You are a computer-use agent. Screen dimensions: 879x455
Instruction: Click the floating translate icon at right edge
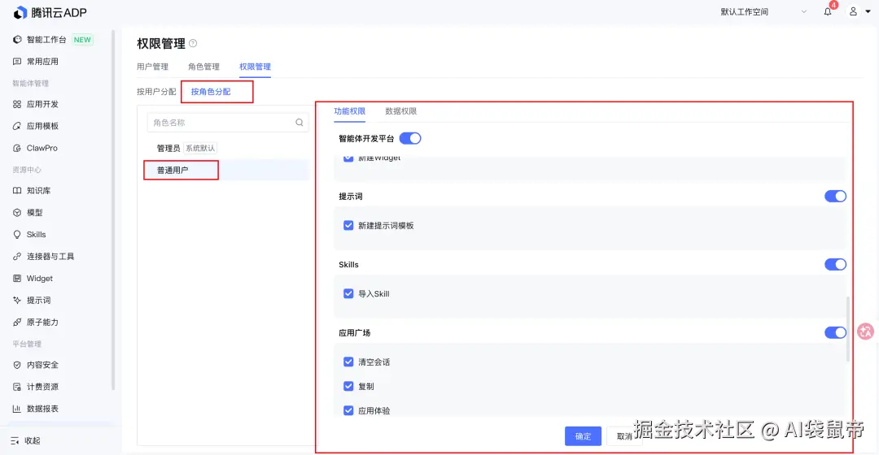tap(865, 331)
